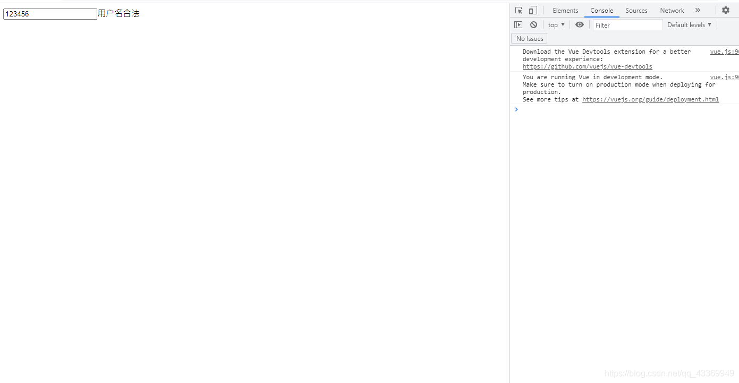The image size is (739, 383).
Task: Open the Default levels dropdown
Action: click(x=689, y=25)
